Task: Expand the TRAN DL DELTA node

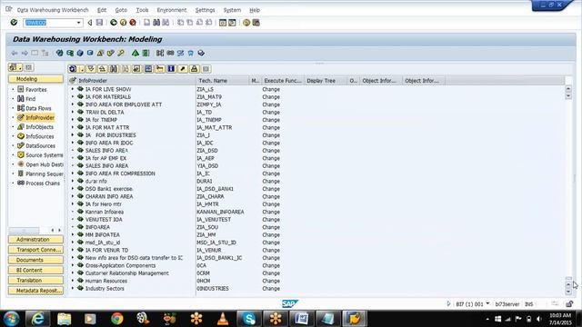Action: (x=73, y=112)
